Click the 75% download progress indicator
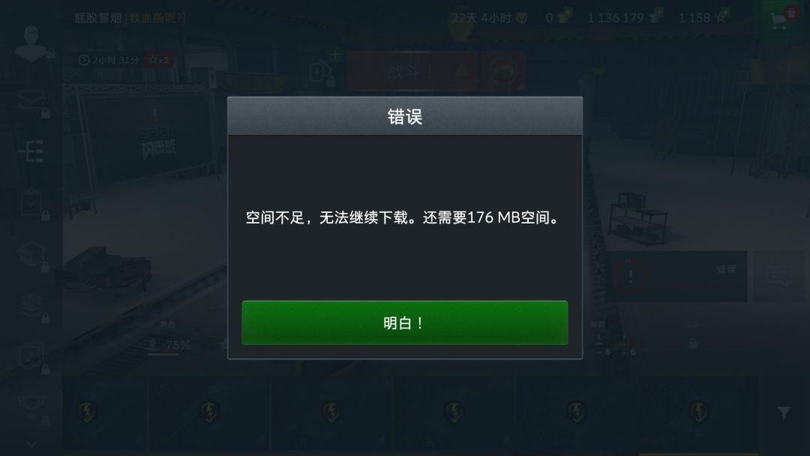The image size is (810, 456). pos(169,345)
